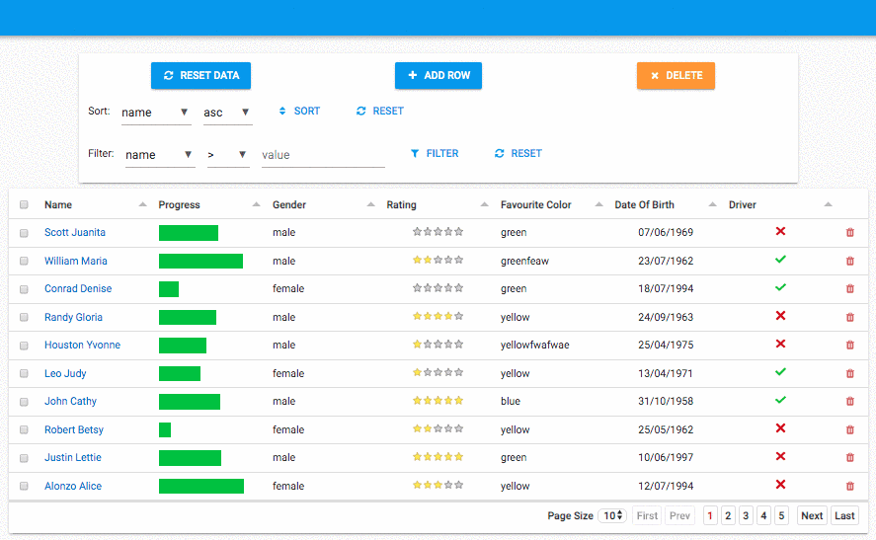The height and width of the screenshot is (540, 876).
Task: Click the orange Delete button
Action: pyautogui.click(x=676, y=75)
